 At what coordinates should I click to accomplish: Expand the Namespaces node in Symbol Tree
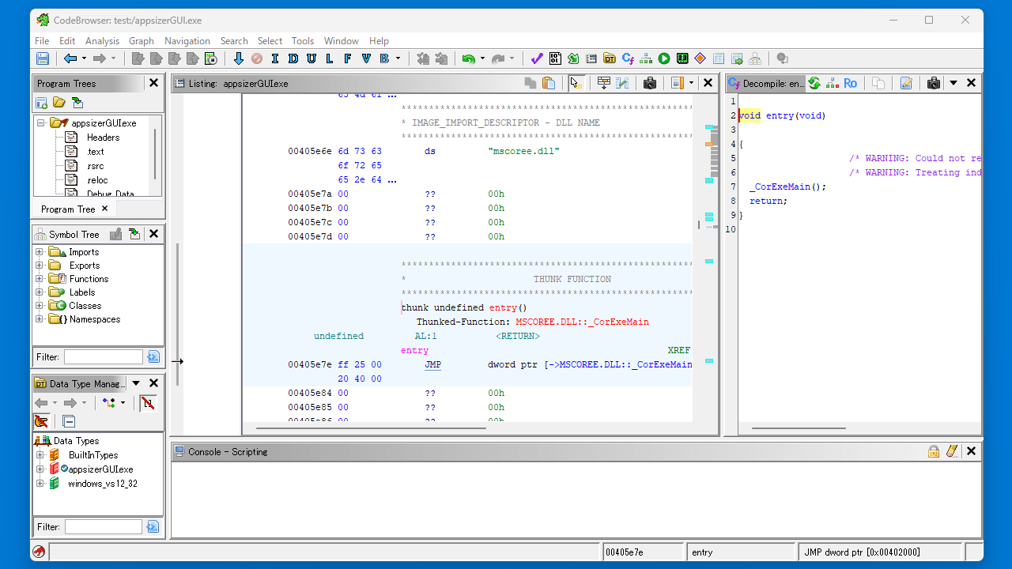(39, 319)
